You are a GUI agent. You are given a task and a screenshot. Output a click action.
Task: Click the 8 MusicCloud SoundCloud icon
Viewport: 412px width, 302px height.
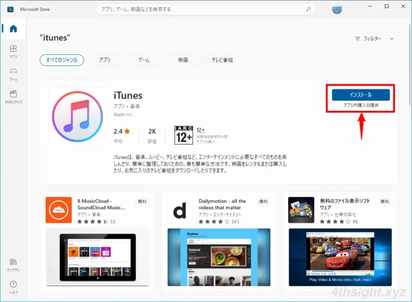pos(59,210)
